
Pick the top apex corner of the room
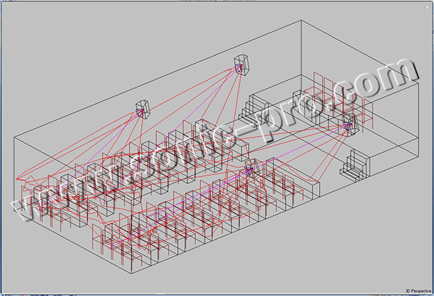(301, 21)
